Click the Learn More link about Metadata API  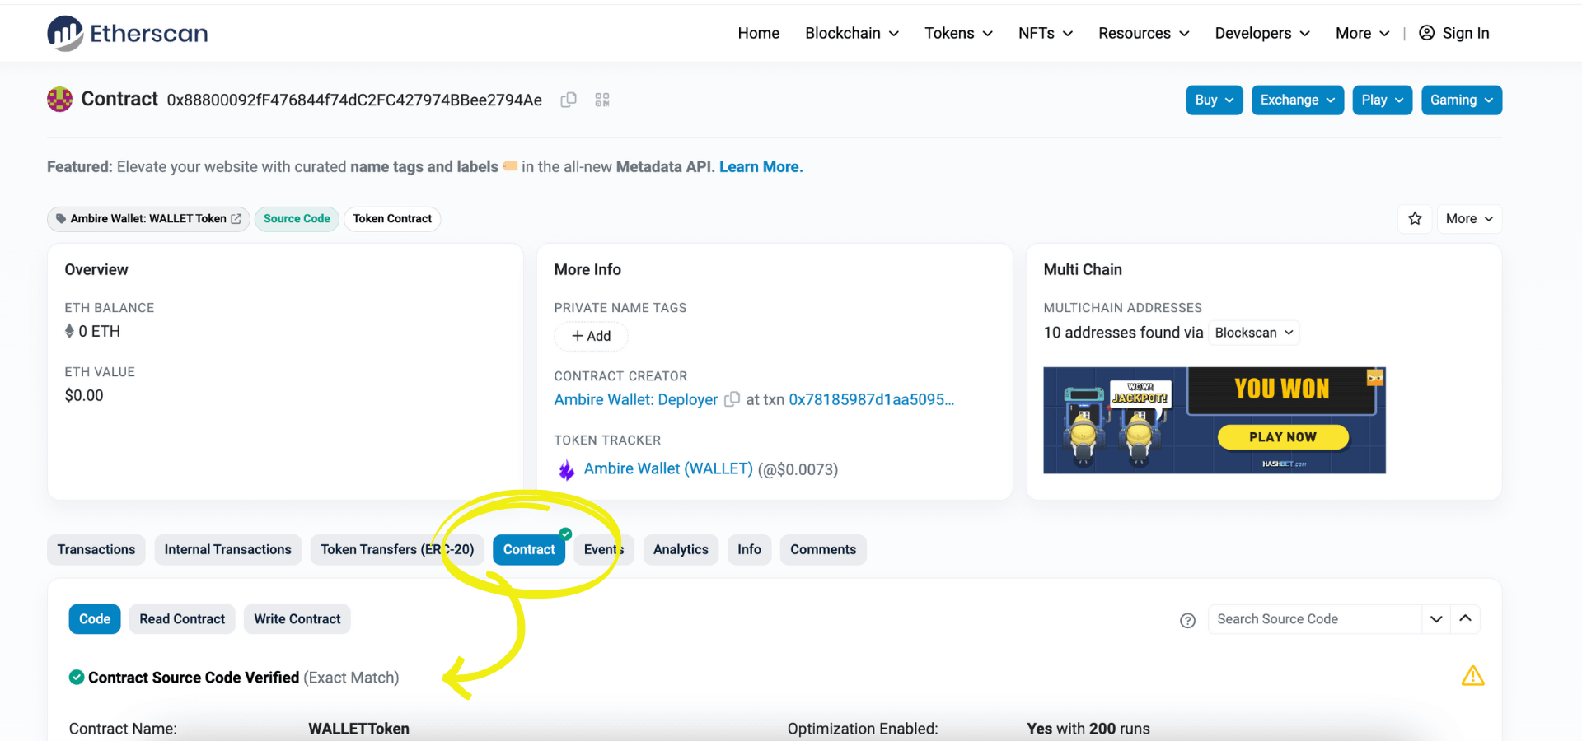click(x=760, y=166)
